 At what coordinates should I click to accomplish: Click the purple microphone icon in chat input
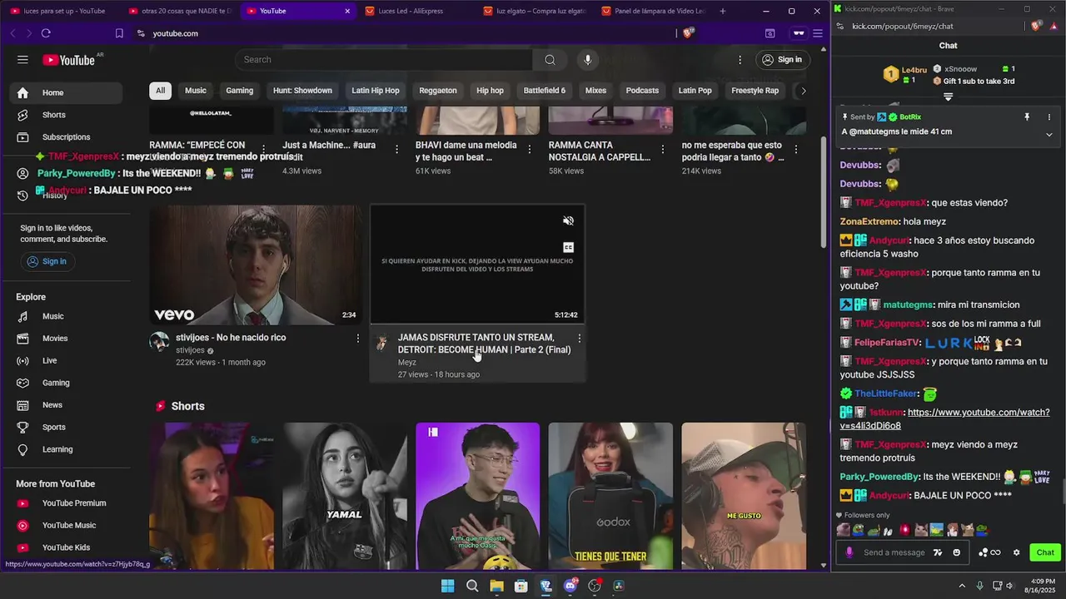click(x=849, y=552)
